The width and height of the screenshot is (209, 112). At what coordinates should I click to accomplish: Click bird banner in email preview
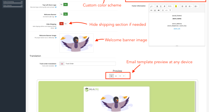click(117, 103)
